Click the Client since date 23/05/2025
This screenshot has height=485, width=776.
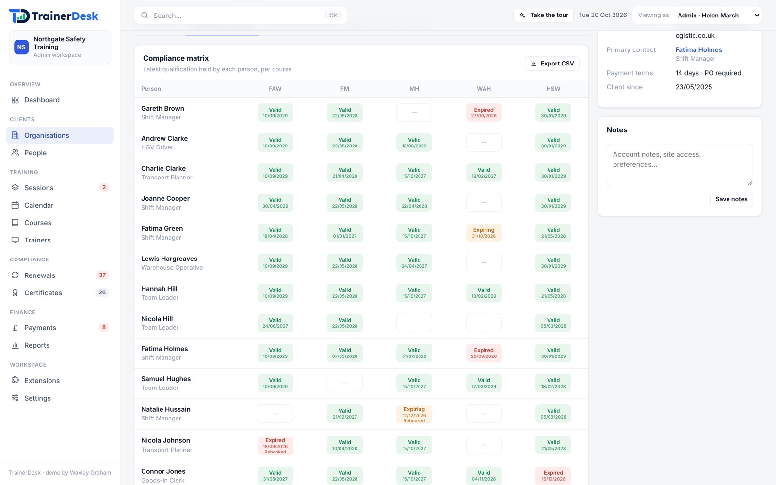tap(694, 87)
